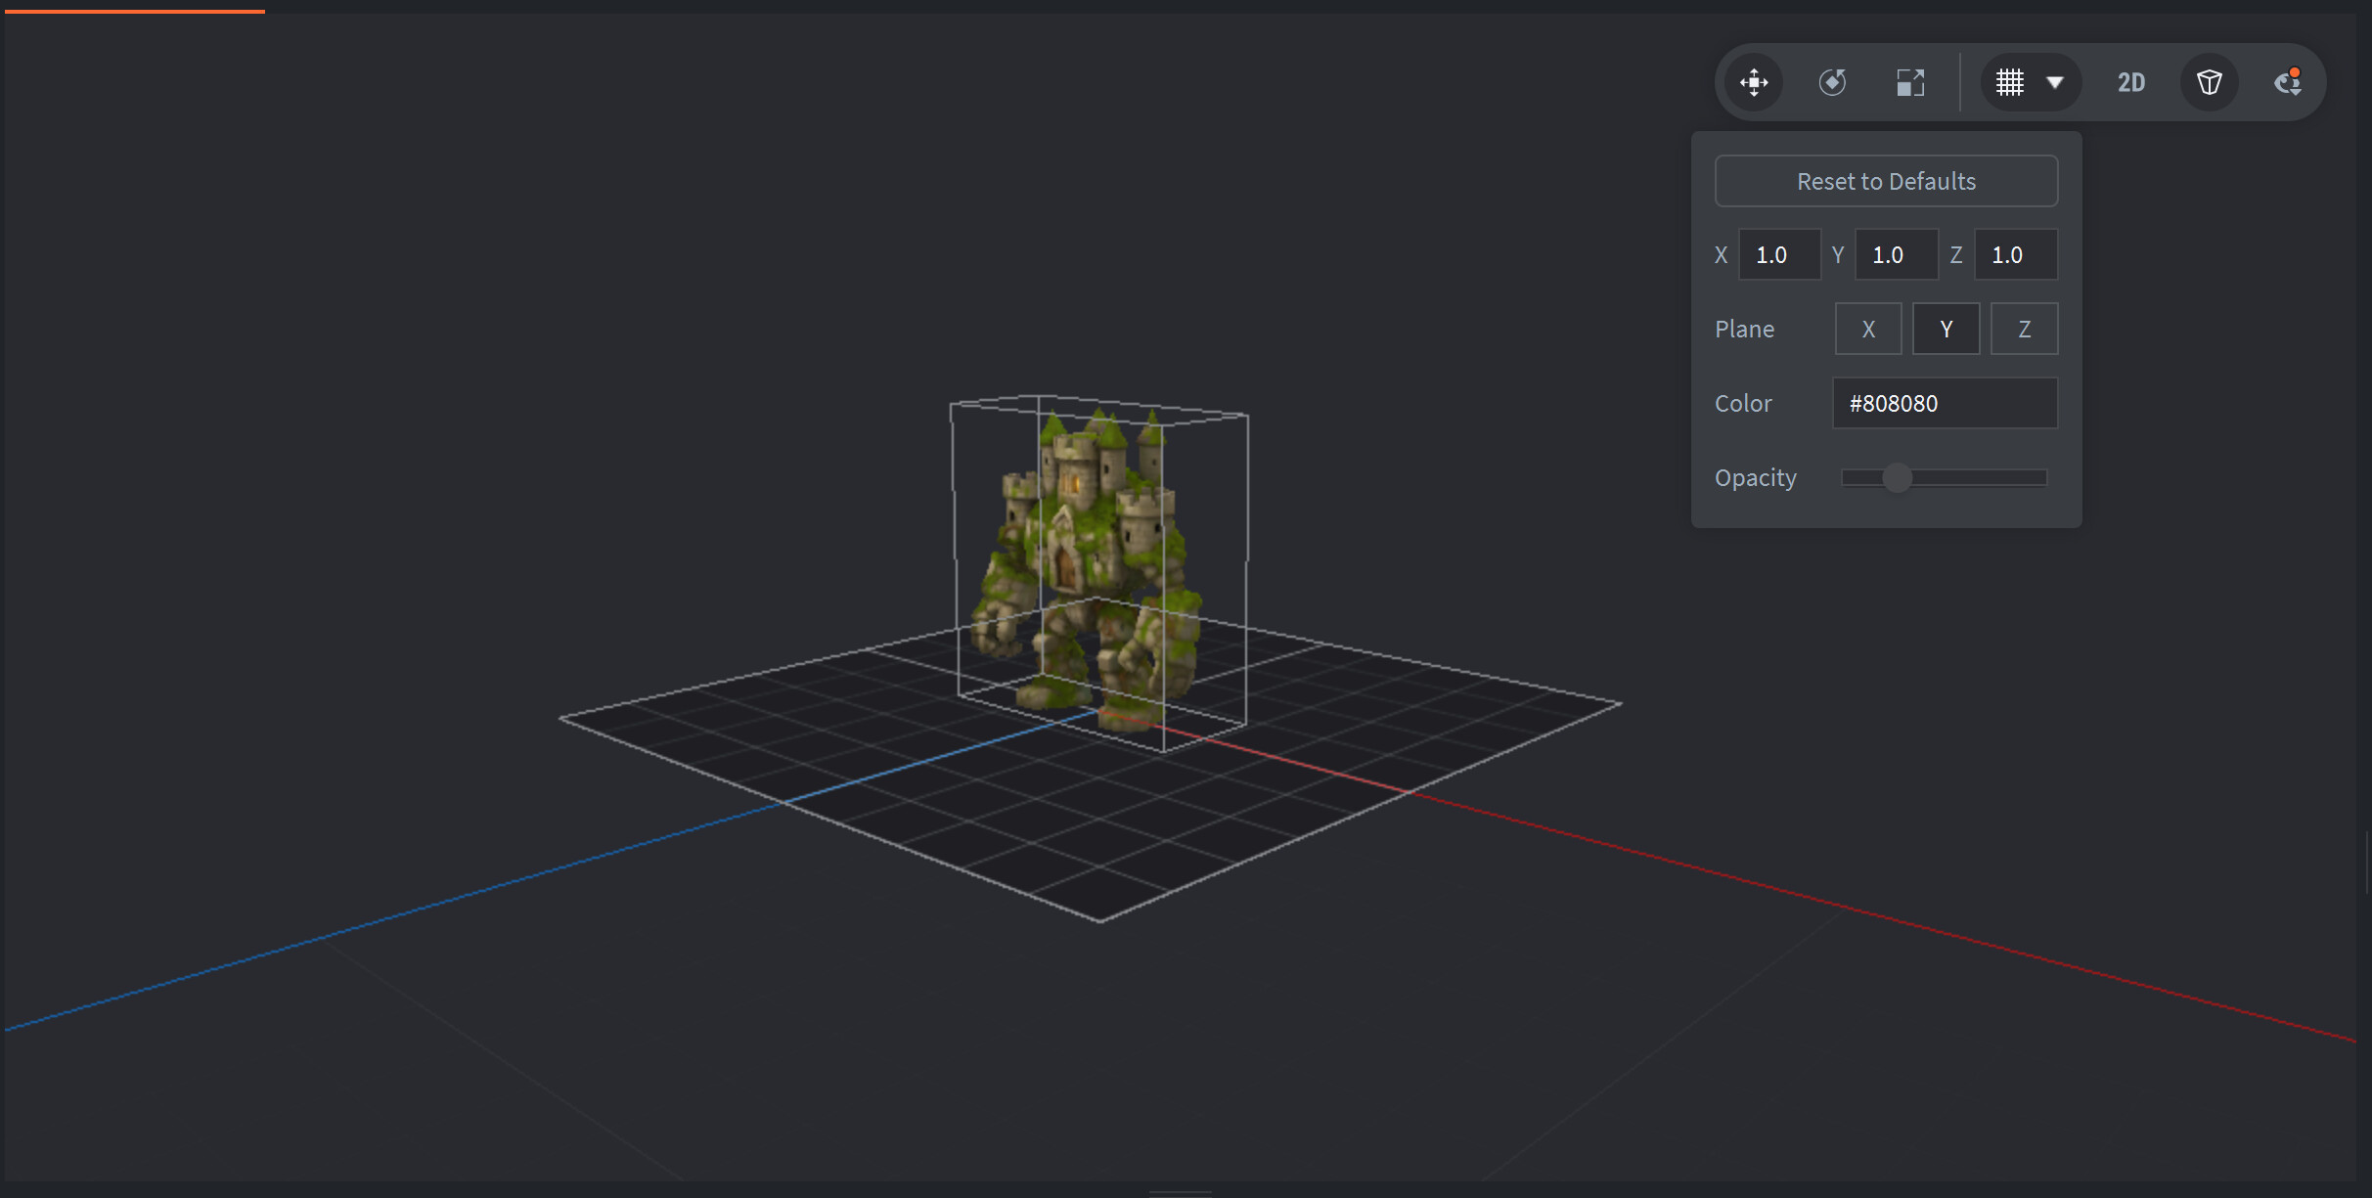The height and width of the screenshot is (1198, 2372).
Task: Toggle perspective camera cube icon
Action: [2210, 82]
